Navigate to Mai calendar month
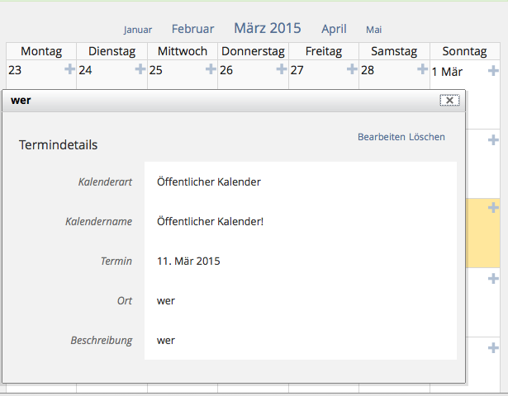 [373, 30]
